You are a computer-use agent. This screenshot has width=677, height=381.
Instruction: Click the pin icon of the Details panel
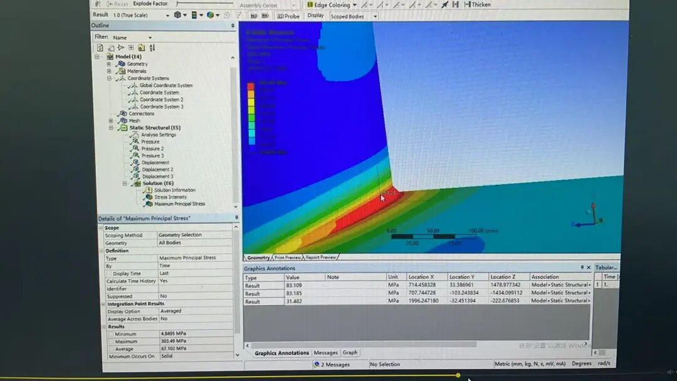click(236, 218)
